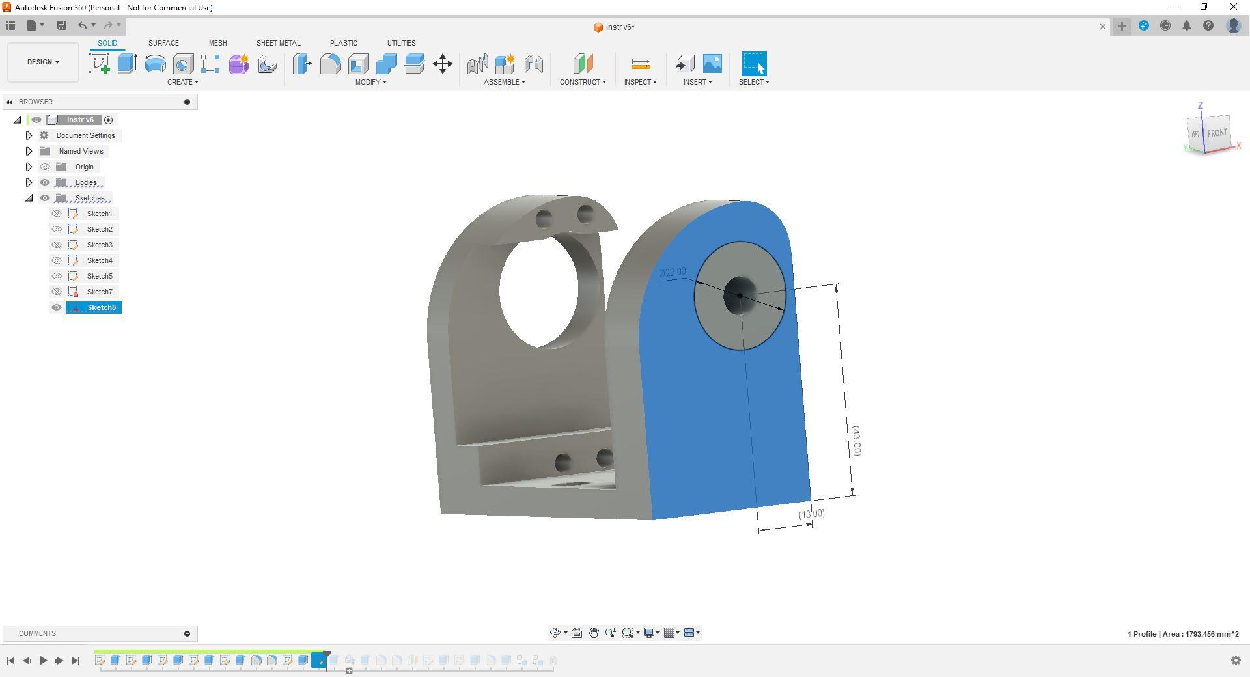This screenshot has height=677, width=1250.
Task: Open the Data Panel grid icon
Action: 10,25
